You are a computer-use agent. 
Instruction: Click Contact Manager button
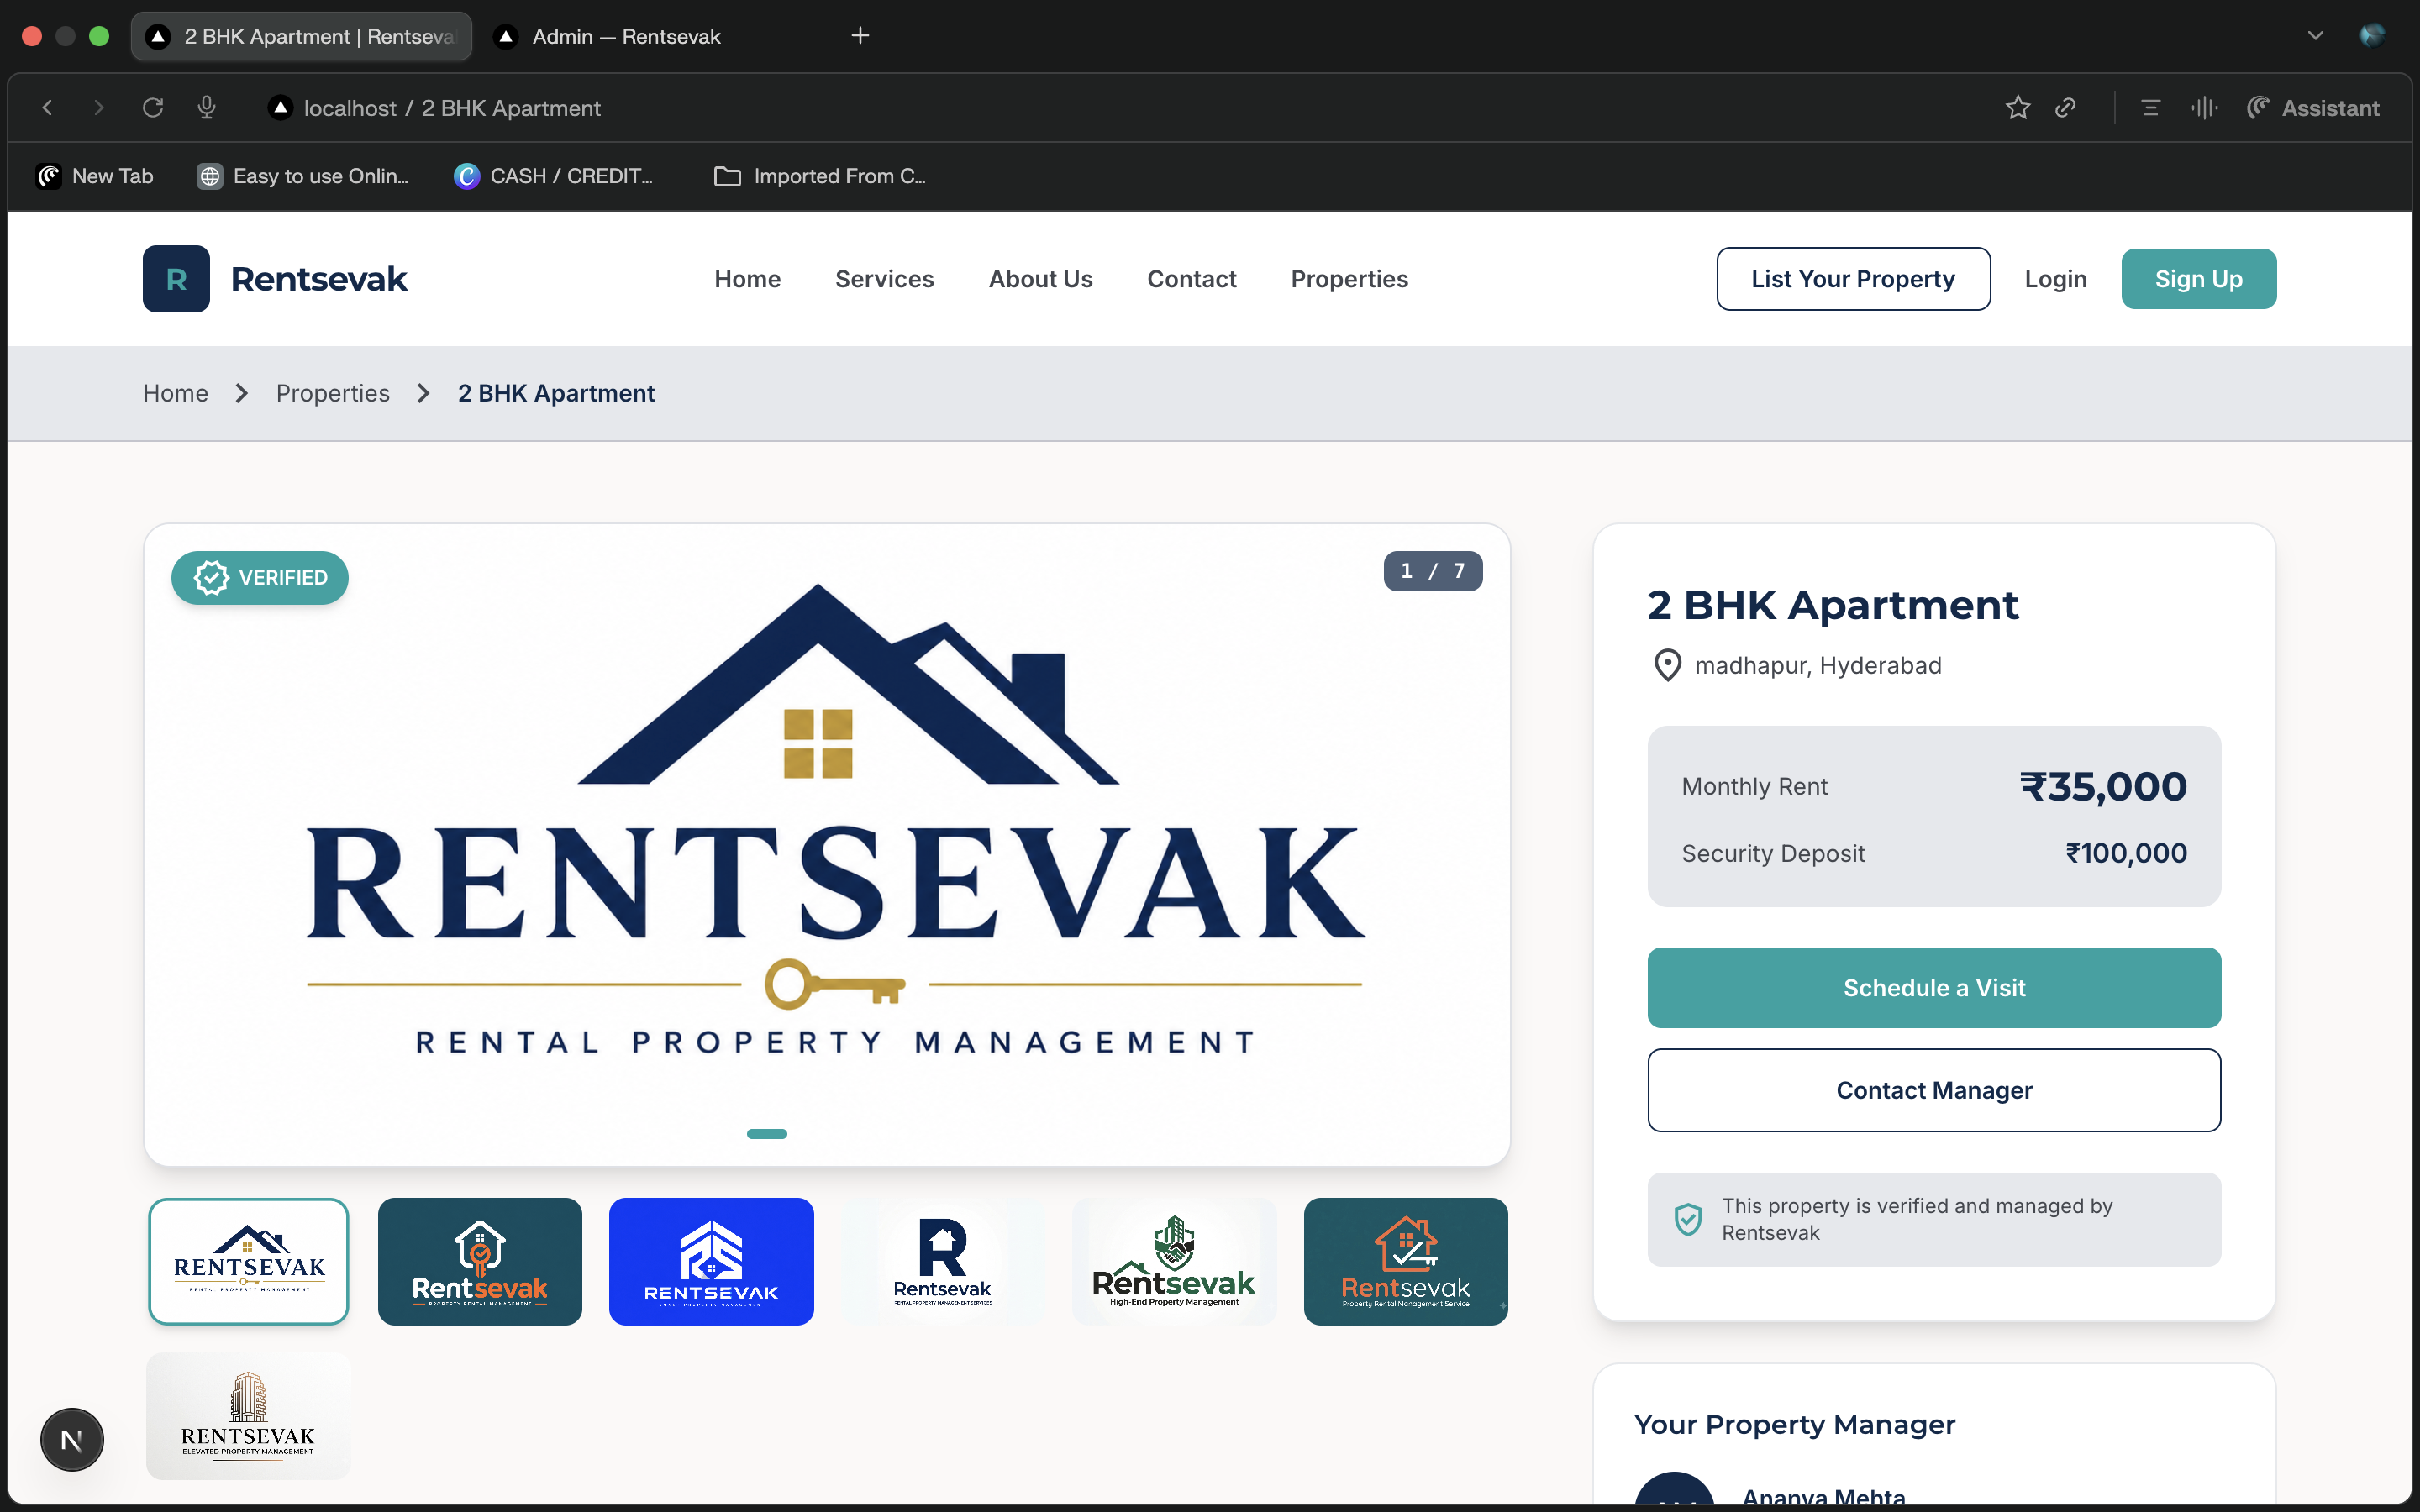click(x=1934, y=1090)
